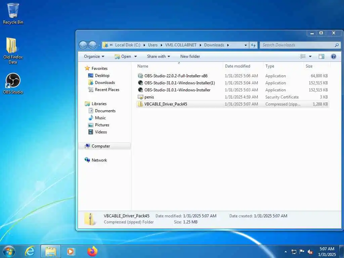
Task: Expand the arrow after Local Disk (C:)
Action: tap(144, 45)
